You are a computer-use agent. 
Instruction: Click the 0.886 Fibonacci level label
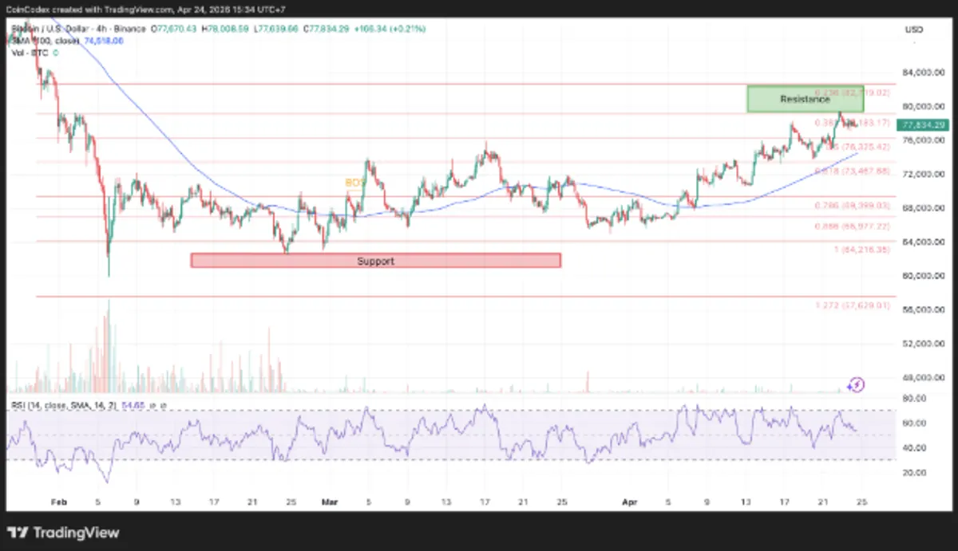pos(852,226)
